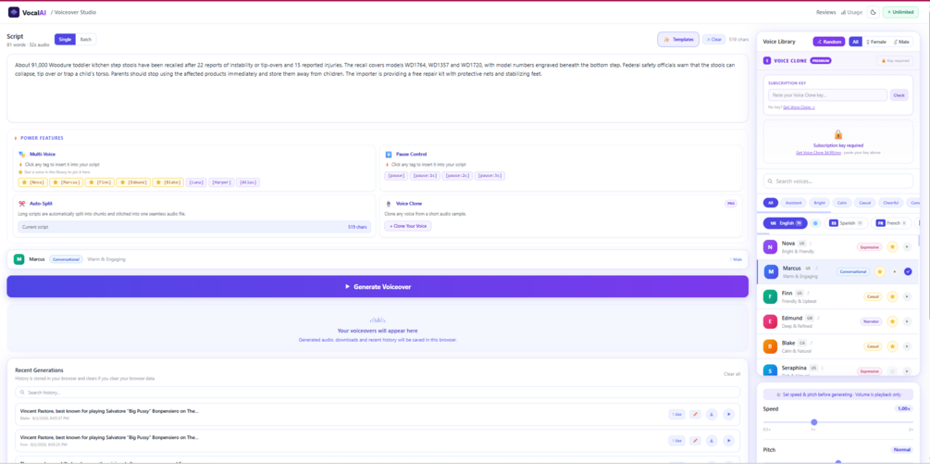Open the Get Voice Clone link

[799, 107]
